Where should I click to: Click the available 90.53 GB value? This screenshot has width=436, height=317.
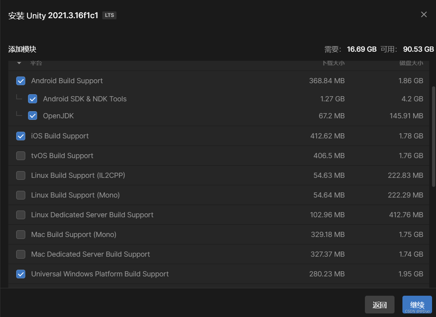pos(419,49)
